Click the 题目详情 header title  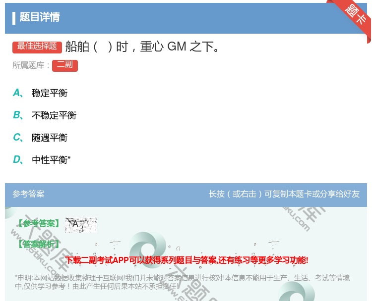40,17
